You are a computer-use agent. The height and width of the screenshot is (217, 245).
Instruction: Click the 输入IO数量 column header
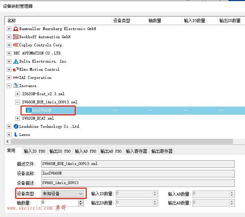pyautogui.click(x=200, y=21)
